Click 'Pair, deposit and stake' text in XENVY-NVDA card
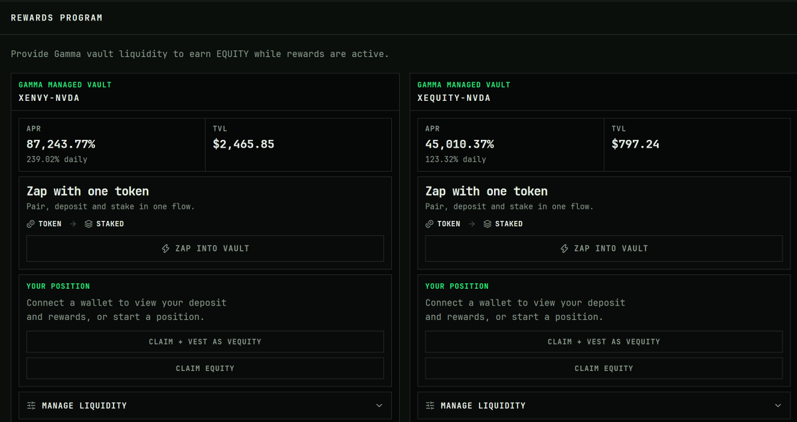Image resolution: width=797 pixels, height=422 pixels. (x=110, y=206)
